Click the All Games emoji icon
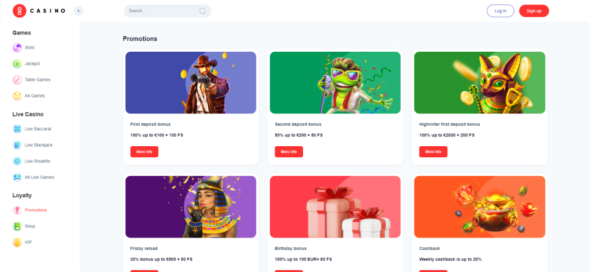 coord(17,96)
